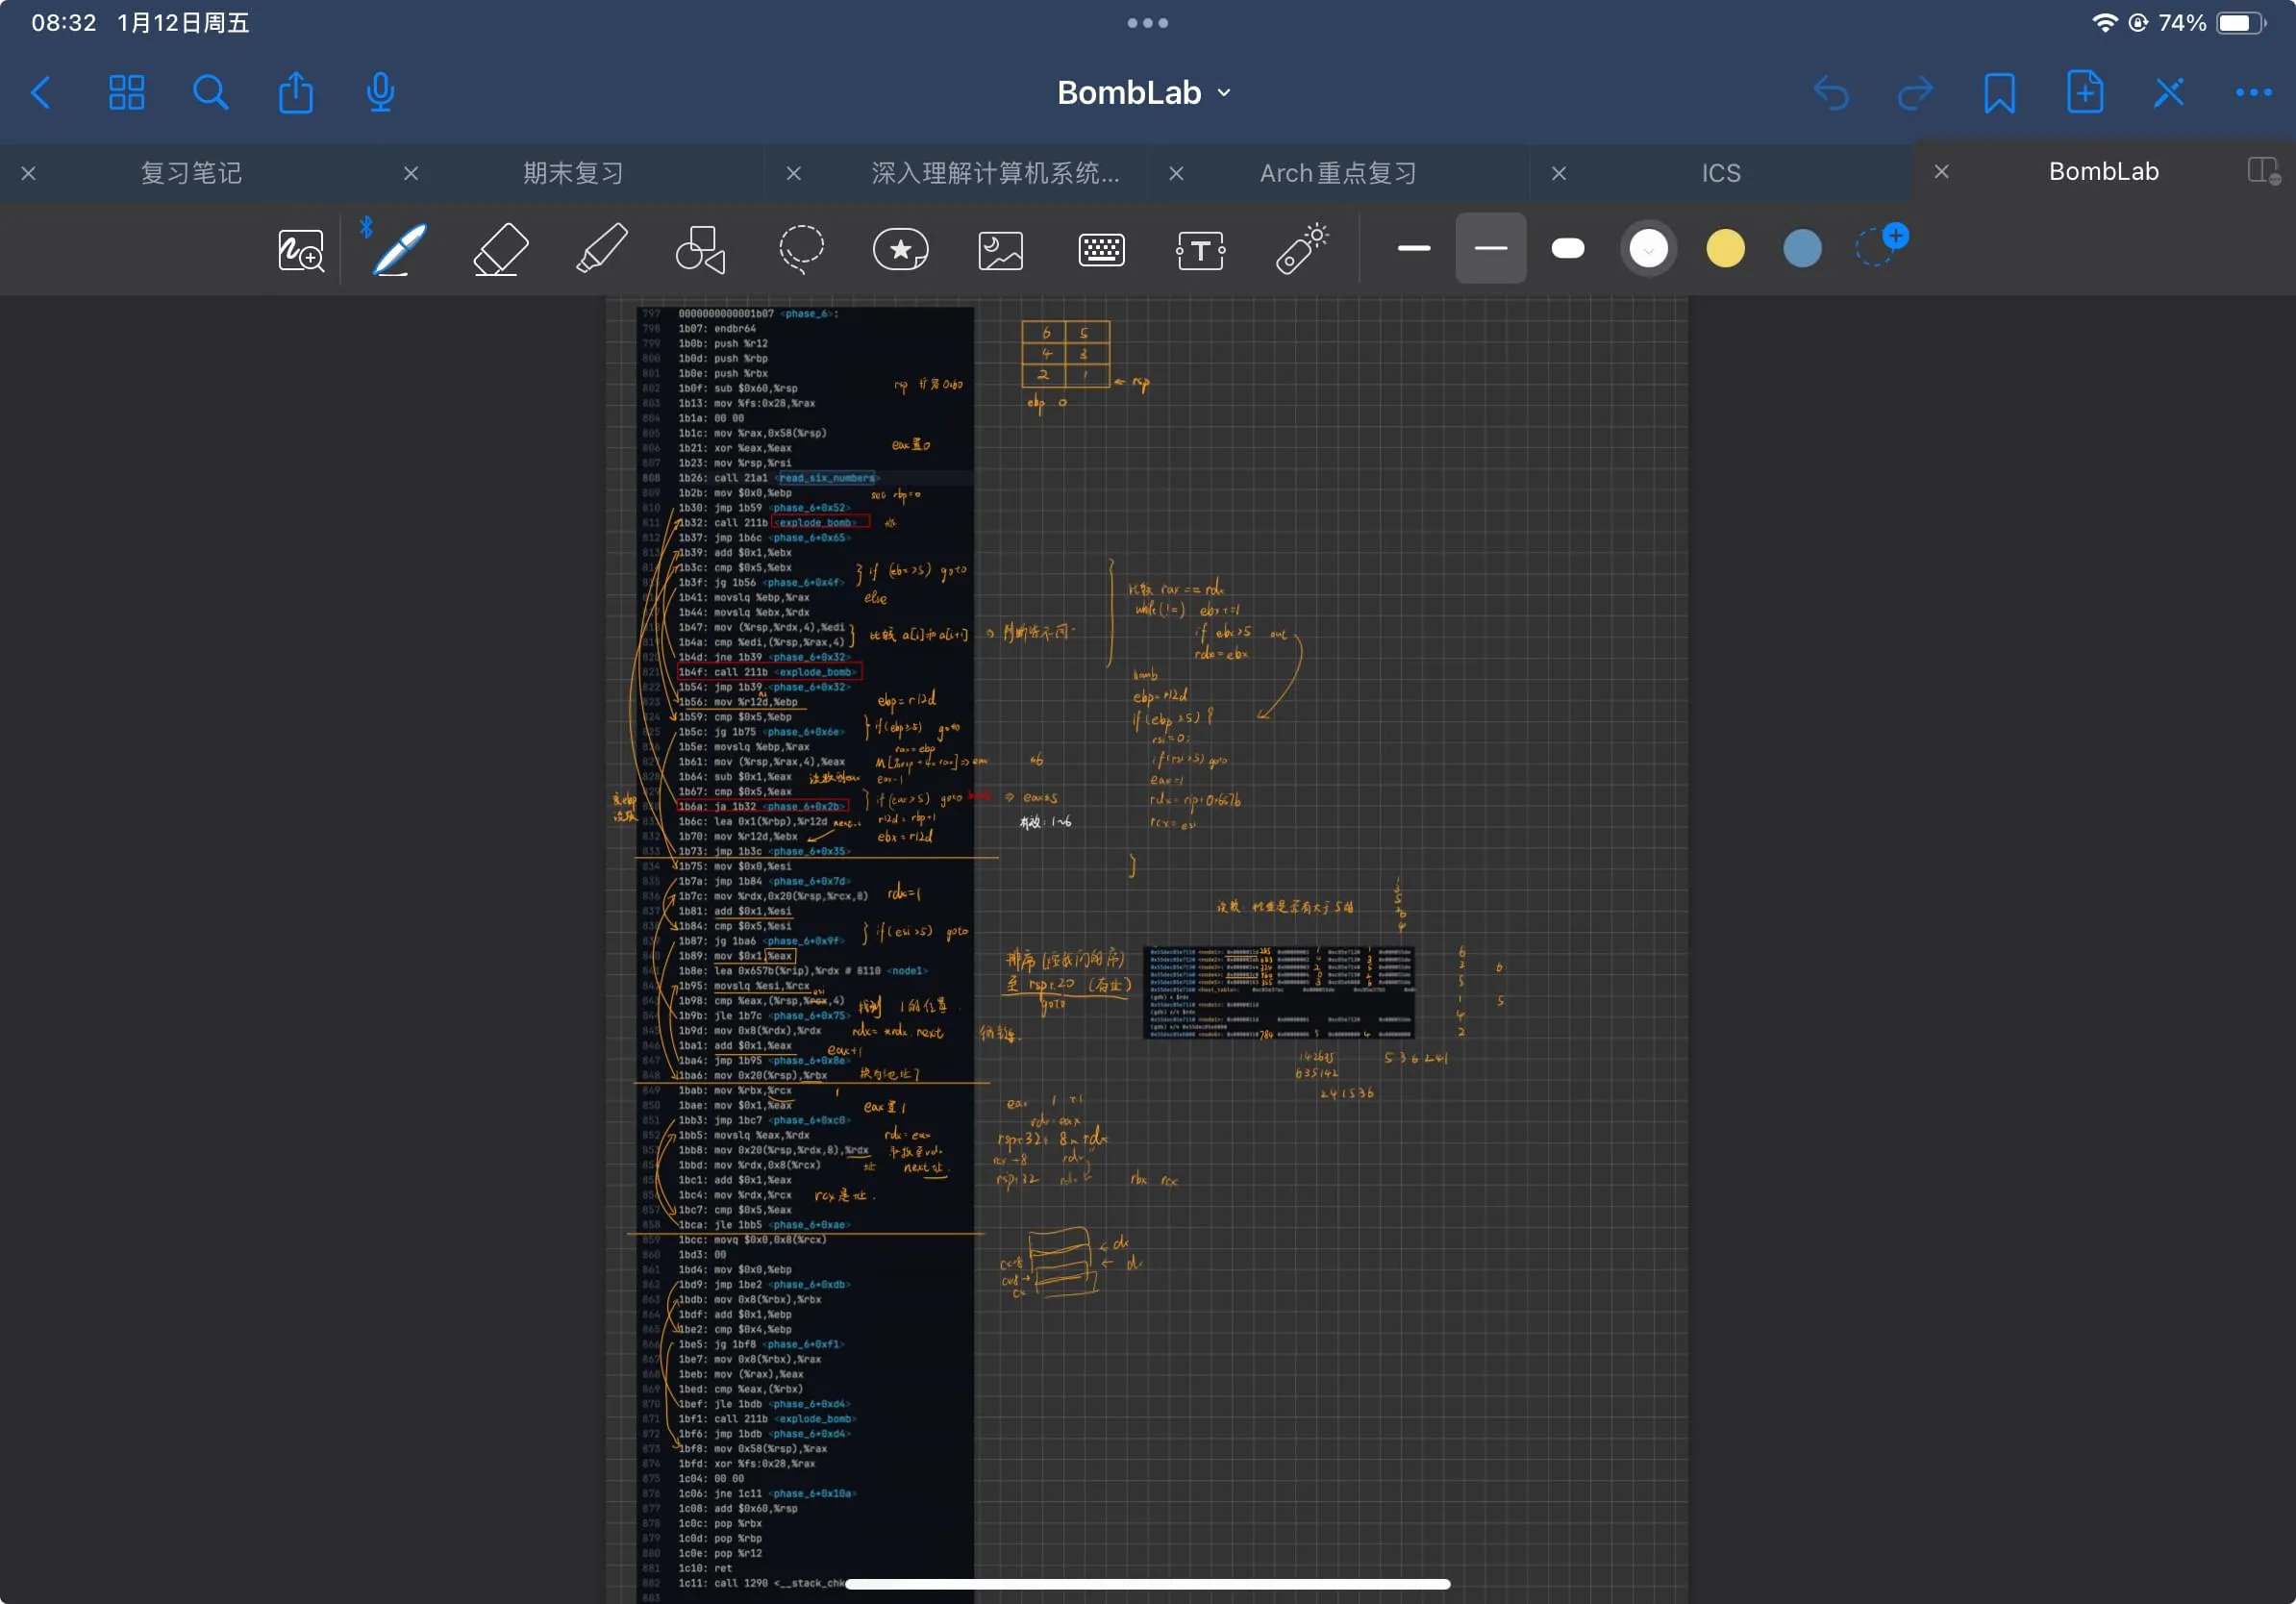Switch to the Arch重点复习 tab

click(1338, 173)
